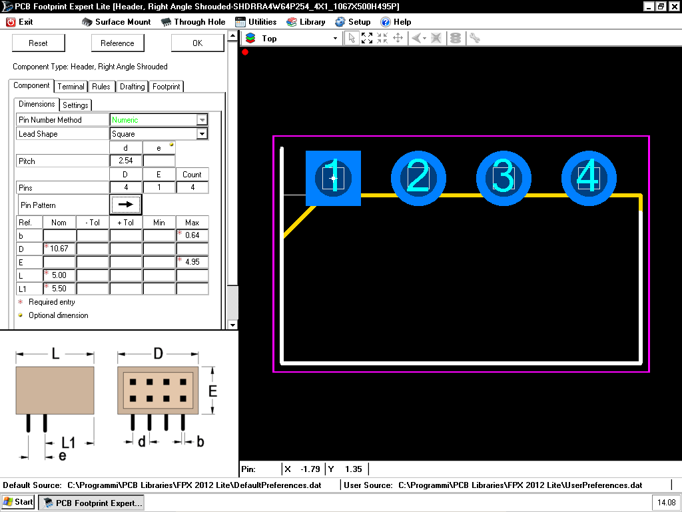Switch to the Terminal tab

[71, 87]
